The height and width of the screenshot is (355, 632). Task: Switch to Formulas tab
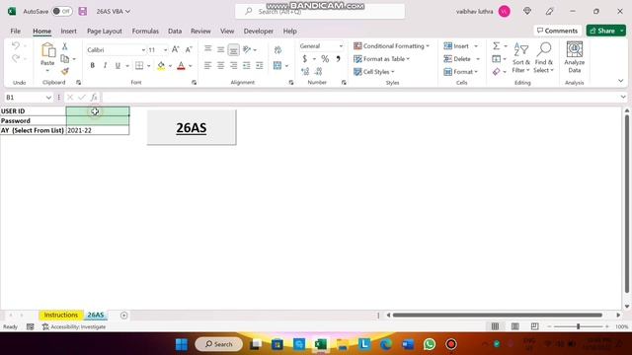(145, 31)
